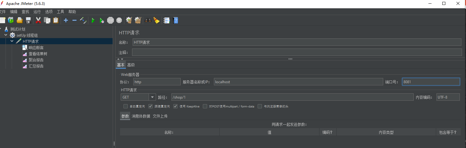Enable 对POST使用multipart / form-data checkbox
The image size is (466, 148).
205,106
